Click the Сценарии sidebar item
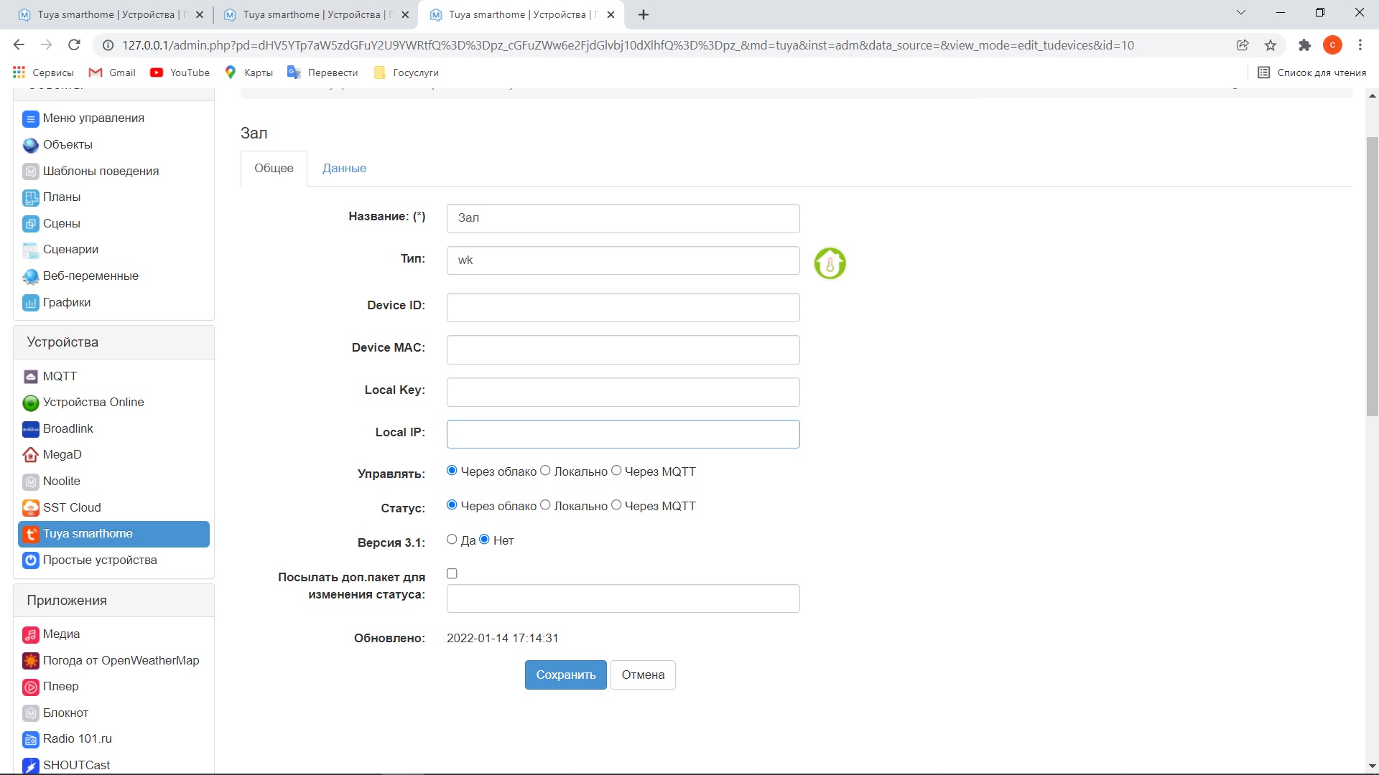Viewport: 1379px width, 775px height. [x=71, y=249]
